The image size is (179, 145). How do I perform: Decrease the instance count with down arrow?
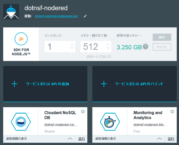click(72, 48)
